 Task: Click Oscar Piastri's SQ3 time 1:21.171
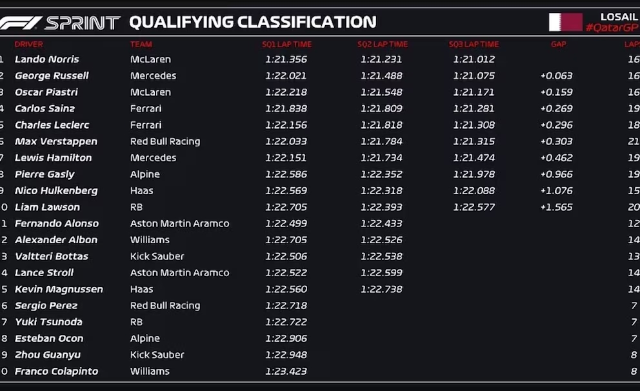(x=474, y=92)
